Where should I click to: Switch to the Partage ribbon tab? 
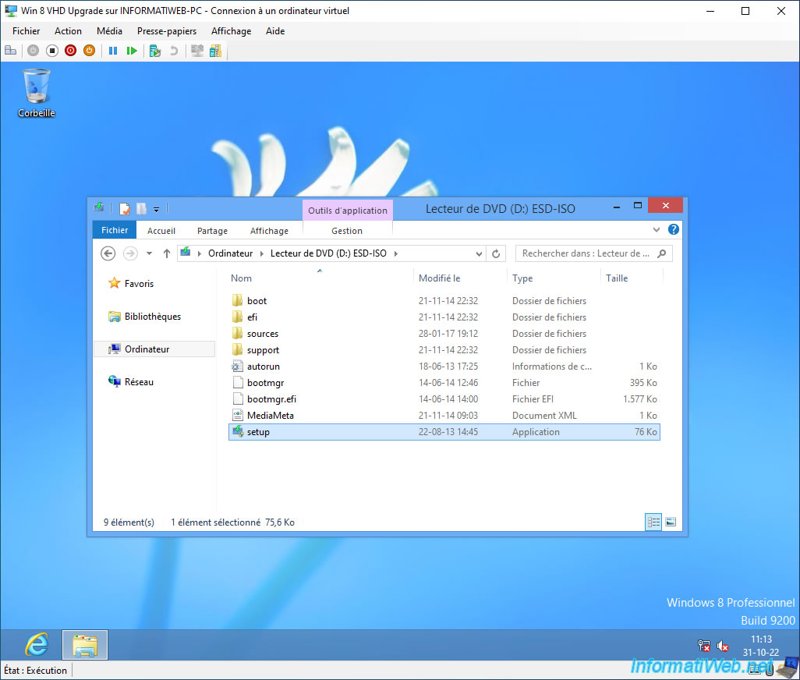[212, 231]
